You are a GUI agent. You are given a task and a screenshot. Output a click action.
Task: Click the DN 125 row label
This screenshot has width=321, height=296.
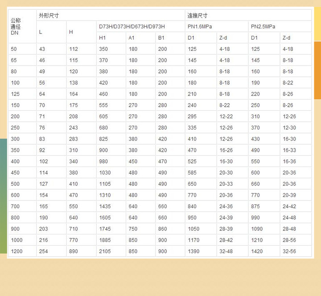tap(15, 94)
